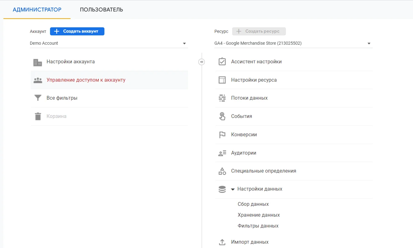Switch to the ПОЛЬЗОВАТЕЛЬ tab
The image size is (413, 248).
(101, 10)
